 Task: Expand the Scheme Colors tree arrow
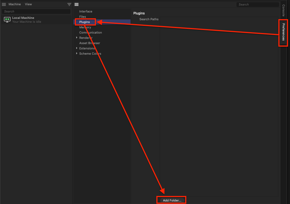coord(77,54)
